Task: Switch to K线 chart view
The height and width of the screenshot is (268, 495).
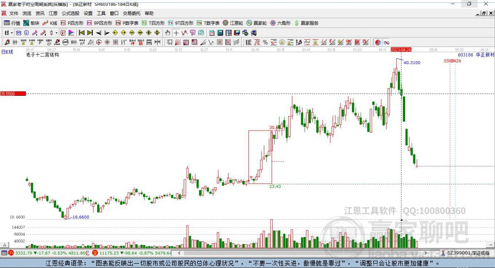Action: pyautogui.click(x=50, y=23)
